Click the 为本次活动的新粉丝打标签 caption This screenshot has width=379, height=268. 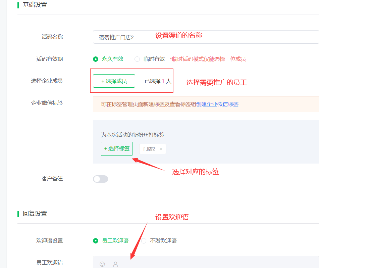(132, 135)
